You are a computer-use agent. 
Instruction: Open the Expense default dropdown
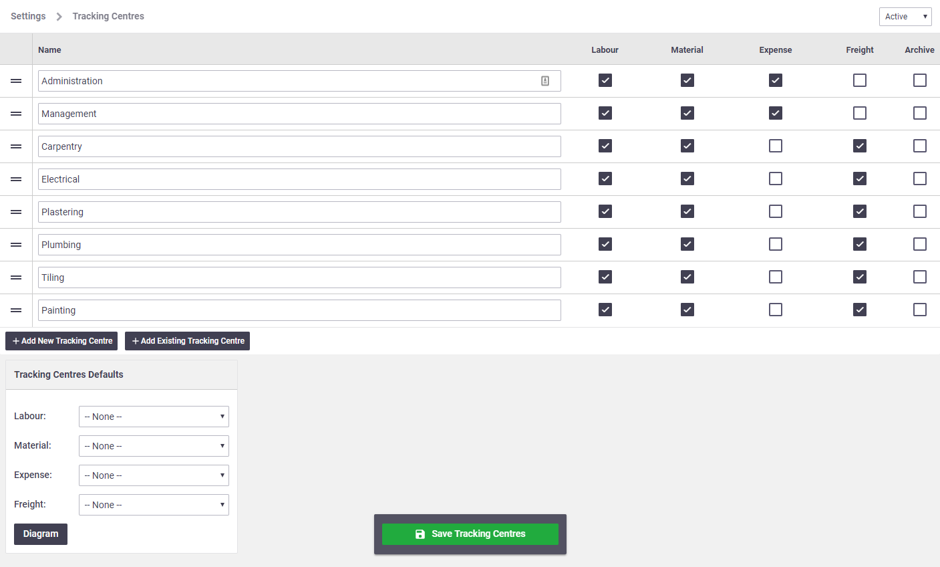(154, 475)
